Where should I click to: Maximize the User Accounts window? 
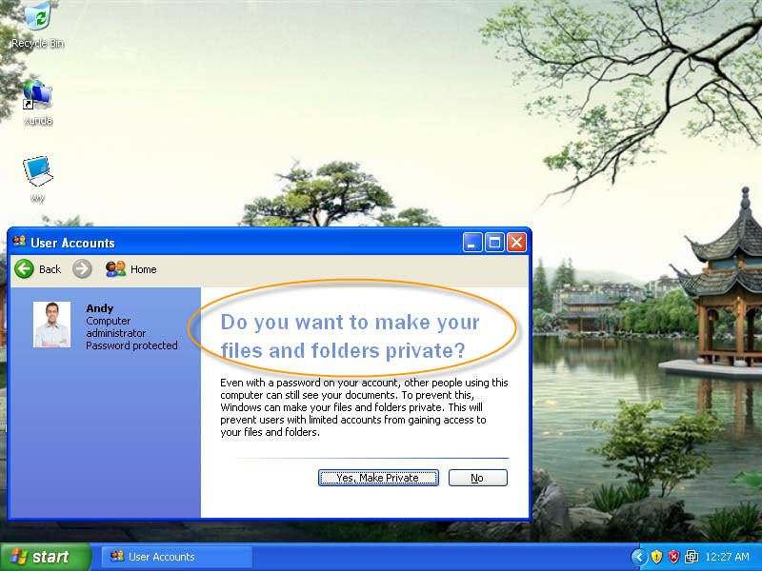pos(494,243)
